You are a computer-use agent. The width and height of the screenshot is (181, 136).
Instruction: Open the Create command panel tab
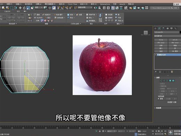click(x=155, y=28)
